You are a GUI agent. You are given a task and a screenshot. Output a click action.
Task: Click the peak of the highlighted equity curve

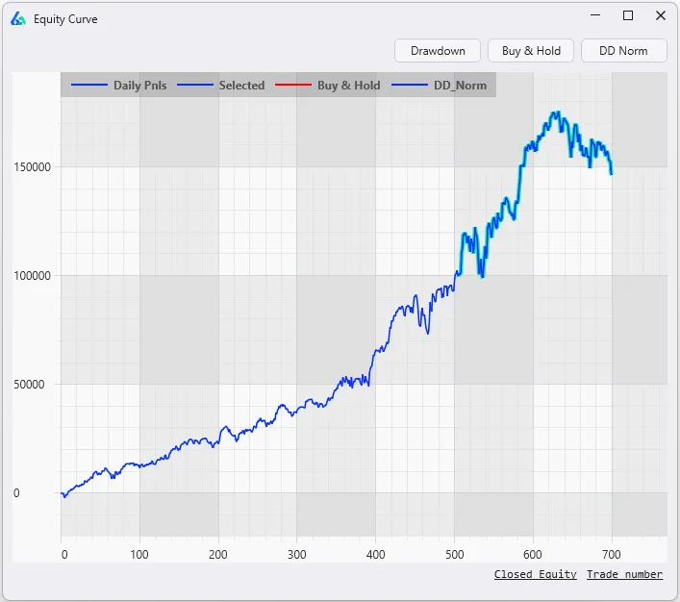pos(555,113)
